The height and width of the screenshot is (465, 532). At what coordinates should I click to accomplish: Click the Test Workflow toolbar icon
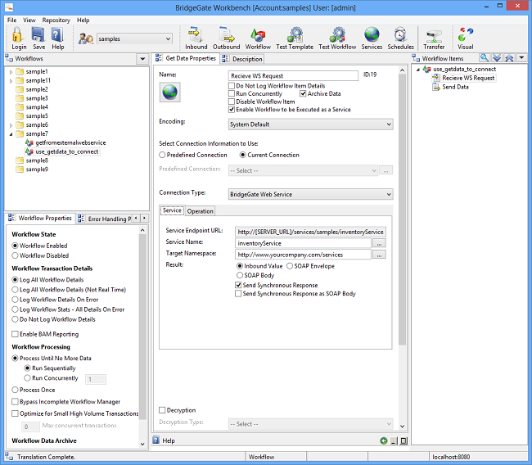[x=337, y=38]
